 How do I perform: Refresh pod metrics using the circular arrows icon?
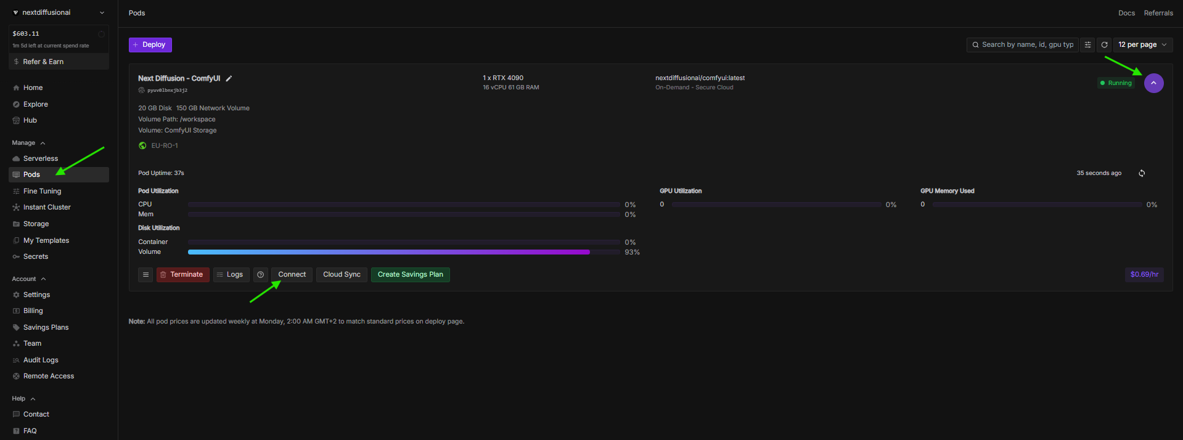pyautogui.click(x=1142, y=173)
